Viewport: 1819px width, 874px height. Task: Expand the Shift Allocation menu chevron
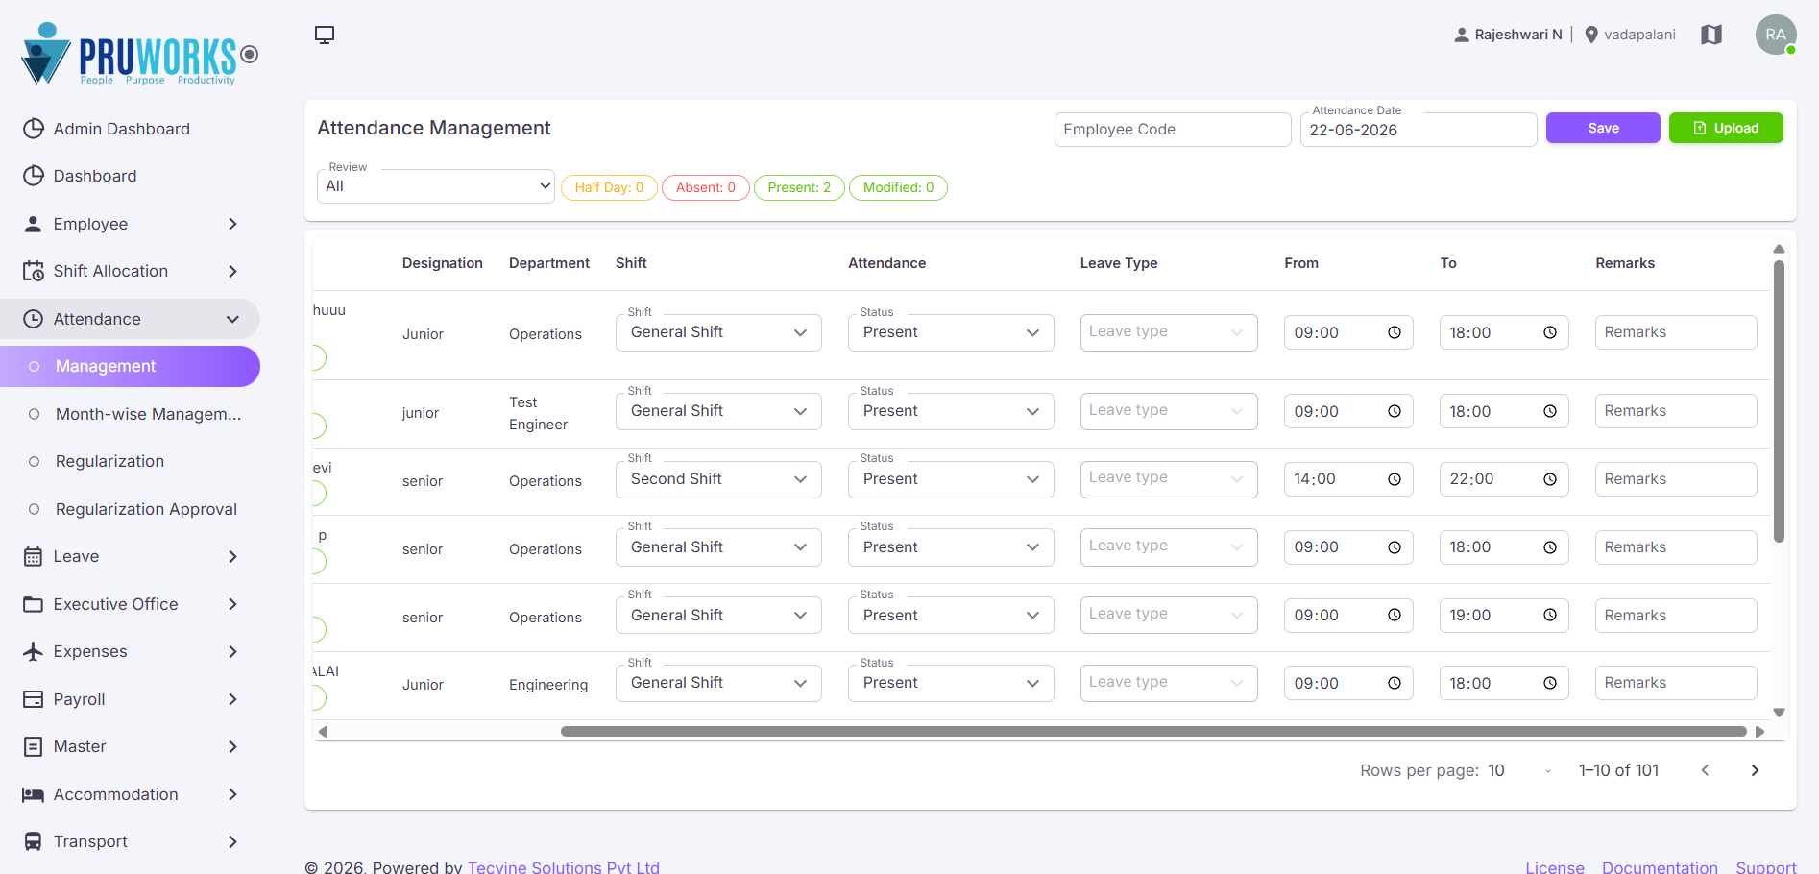coord(232,271)
